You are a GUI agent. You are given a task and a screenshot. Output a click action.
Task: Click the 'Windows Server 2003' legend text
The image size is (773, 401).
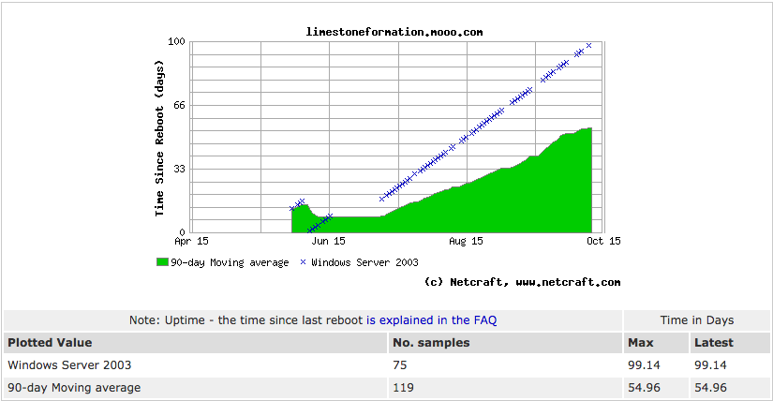(364, 262)
